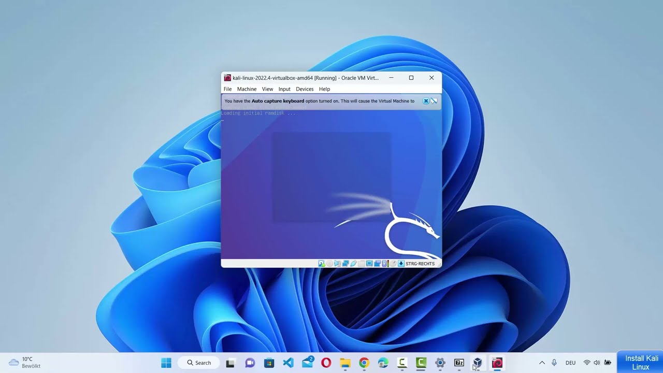
Task: Open the Help menu
Action: (324, 89)
